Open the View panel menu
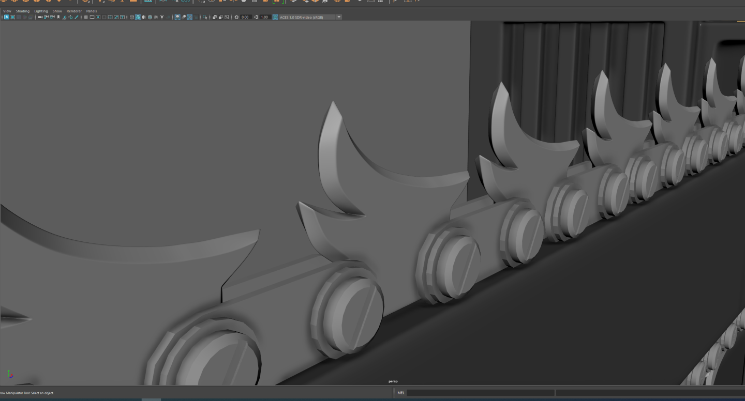This screenshot has height=401, width=745. click(7, 11)
